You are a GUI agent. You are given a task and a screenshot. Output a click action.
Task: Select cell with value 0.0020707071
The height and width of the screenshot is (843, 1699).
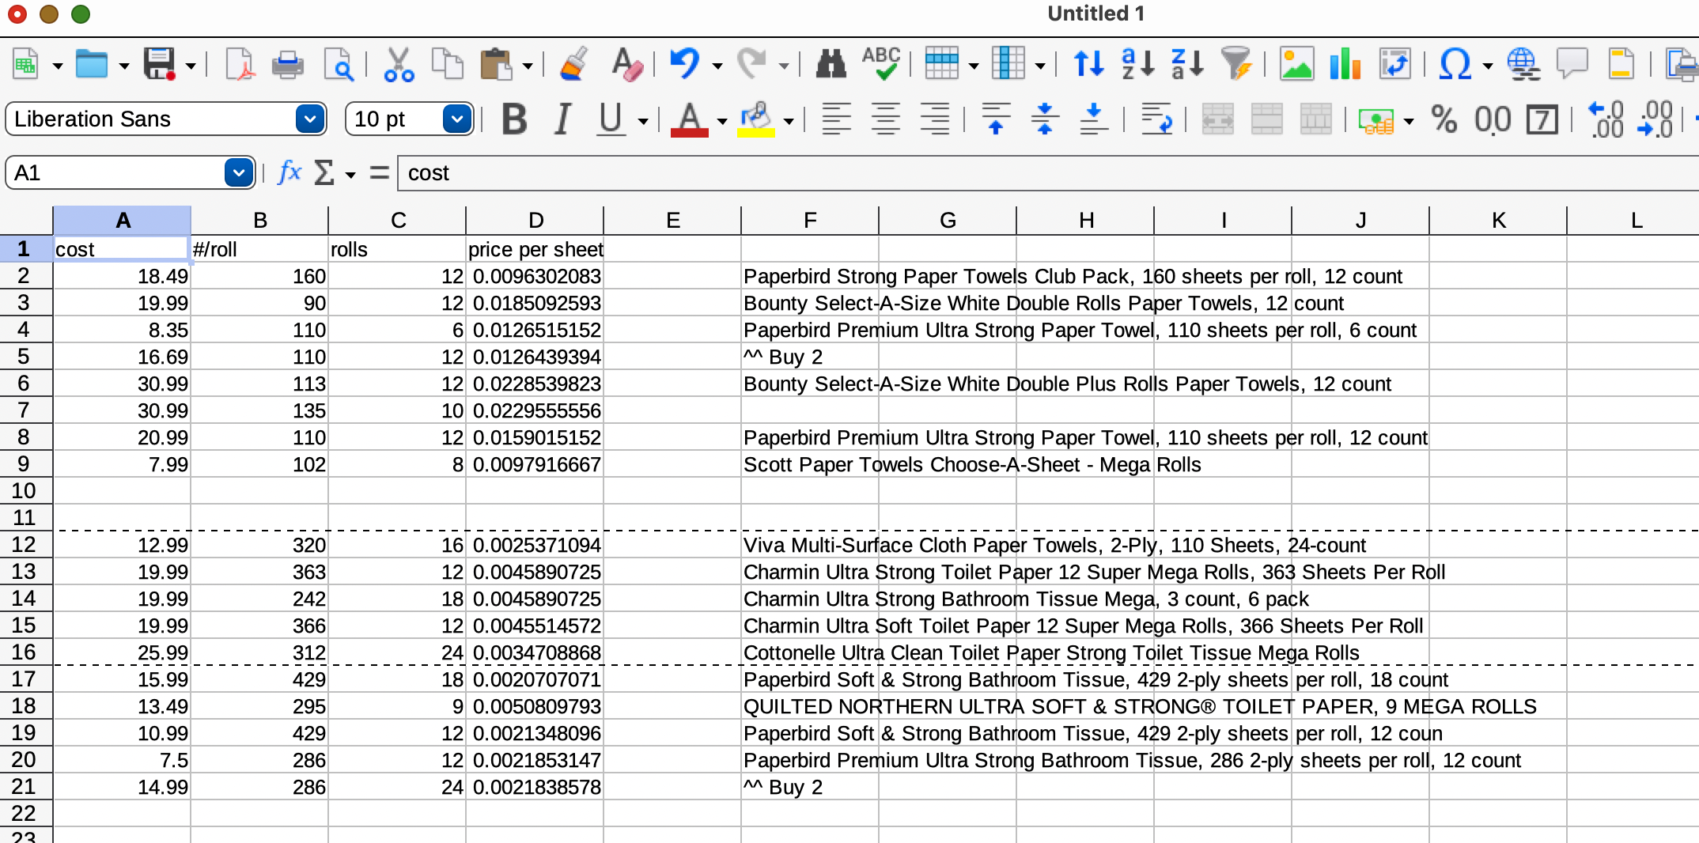tap(535, 679)
